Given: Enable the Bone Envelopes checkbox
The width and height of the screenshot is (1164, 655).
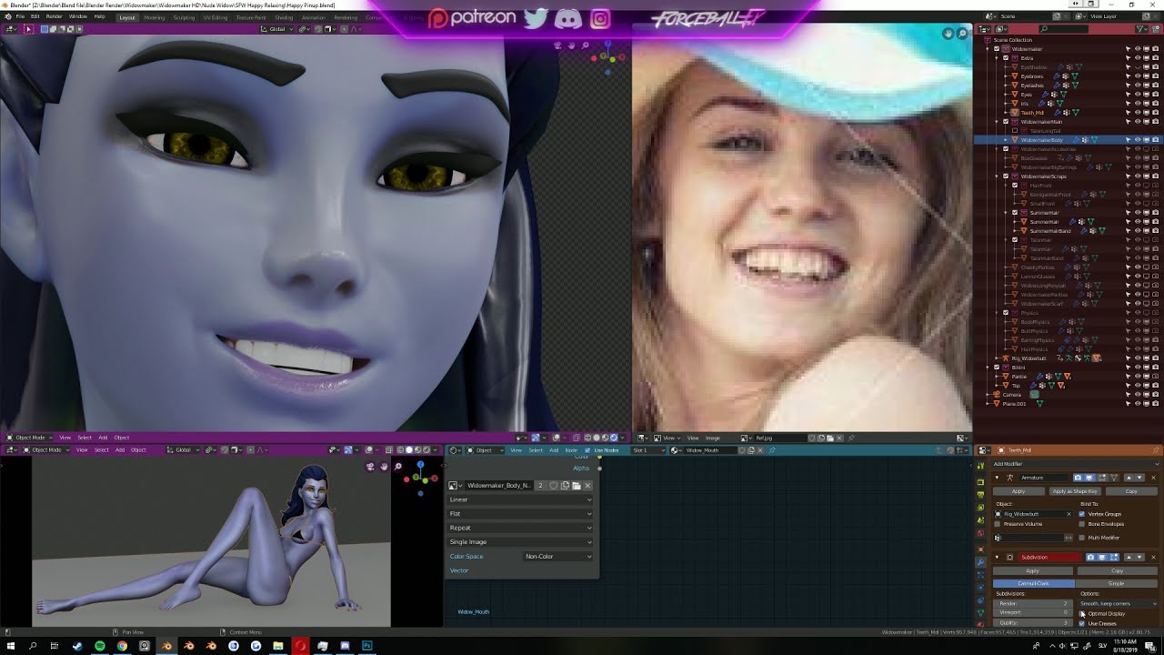Looking at the screenshot, I should [x=1081, y=524].
